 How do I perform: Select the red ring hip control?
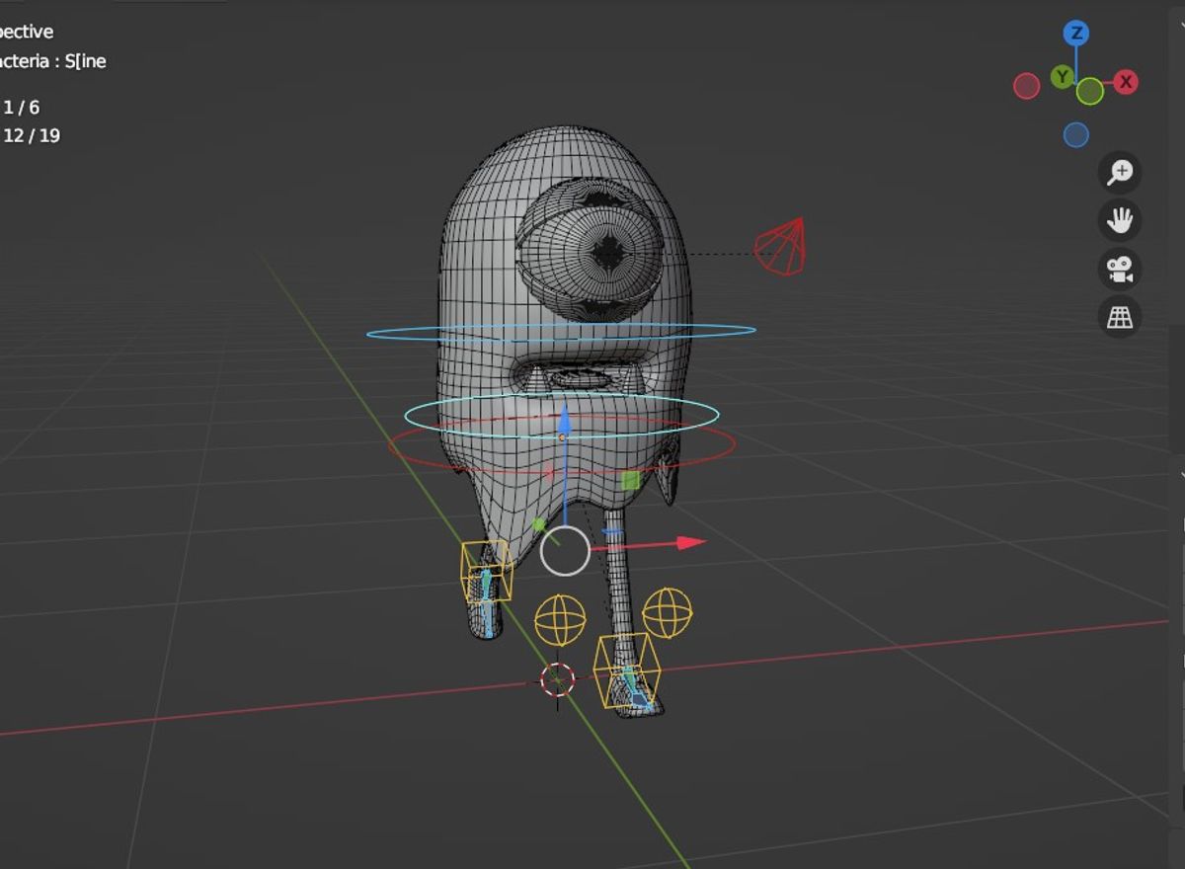coord(561,446)
